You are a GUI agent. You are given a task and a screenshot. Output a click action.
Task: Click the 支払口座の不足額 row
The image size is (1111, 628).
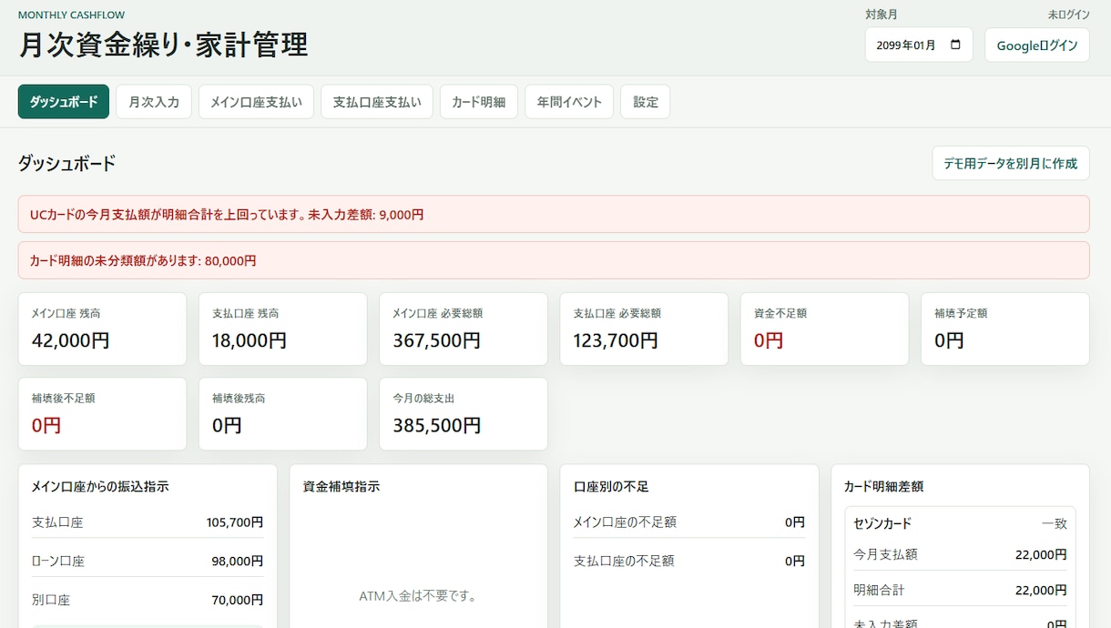[688, 561]
